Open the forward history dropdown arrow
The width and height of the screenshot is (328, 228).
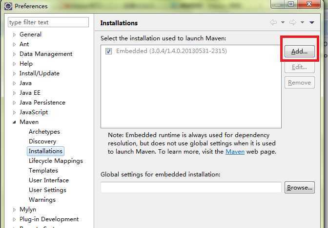[x=302, y=22]
